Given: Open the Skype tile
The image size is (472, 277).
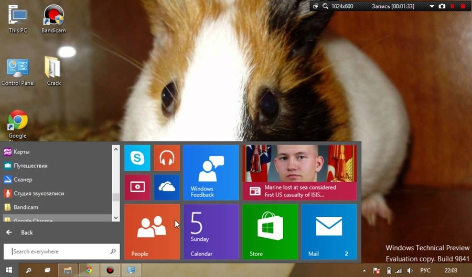Looking at the screenshot, I should [x=137, y=158].
